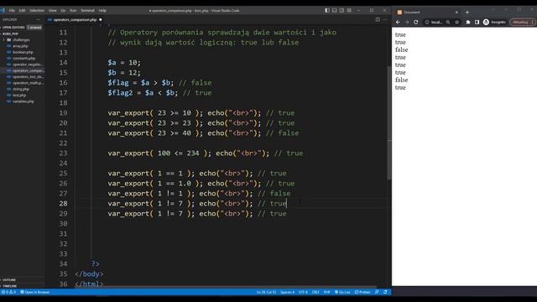The width and height of the screenshot is (537, 302).
Task: Open a new tab in Chrome
Action: pos(467,12)
